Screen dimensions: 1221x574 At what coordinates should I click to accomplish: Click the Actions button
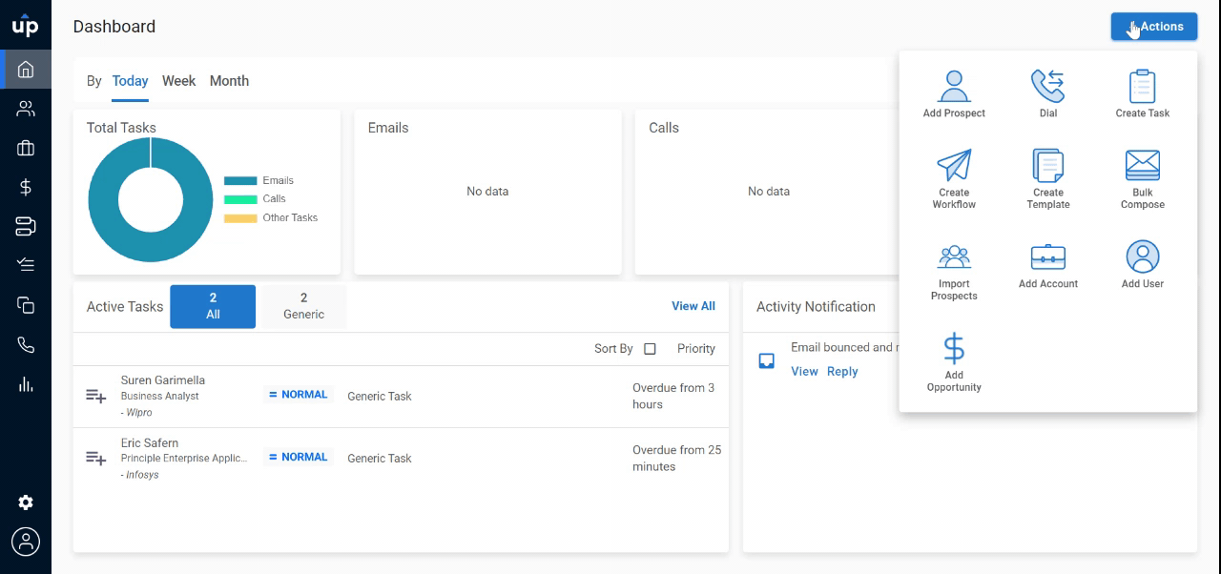[x=1154, y=27]
